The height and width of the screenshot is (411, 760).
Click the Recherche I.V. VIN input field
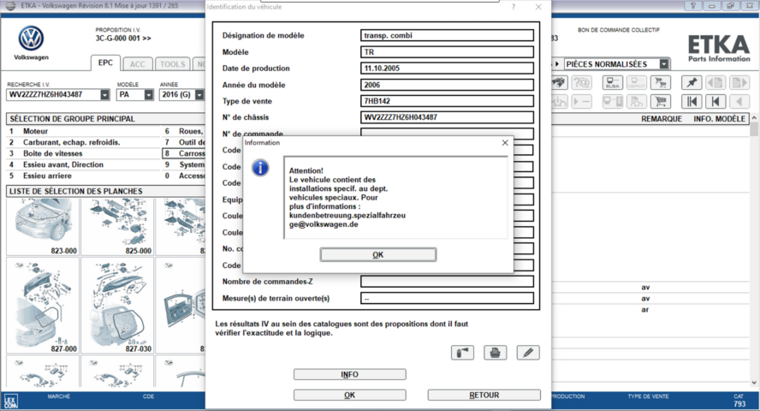click(54, 95)
